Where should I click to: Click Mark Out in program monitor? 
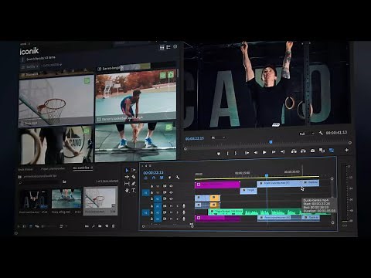pos(235,153)
